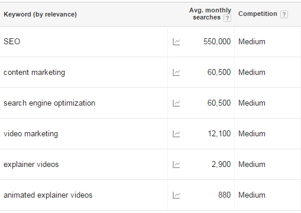Select the search engine optimization keyword
Viewport: 301px width, 213px height.
click(49, 103)
